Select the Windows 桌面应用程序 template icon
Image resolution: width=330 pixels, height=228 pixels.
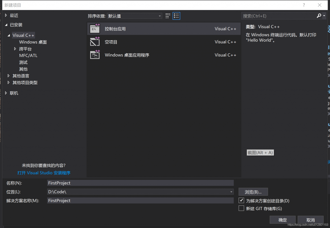click(95, 55)
